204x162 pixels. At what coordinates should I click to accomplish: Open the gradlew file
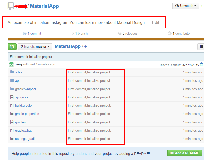pyautogui.click(x=21, y=122)
